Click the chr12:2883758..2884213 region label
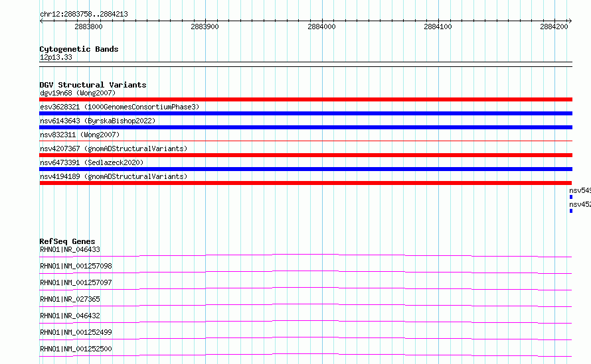Image resolution: width=591 pixels, height=364 pixels. 84,15
